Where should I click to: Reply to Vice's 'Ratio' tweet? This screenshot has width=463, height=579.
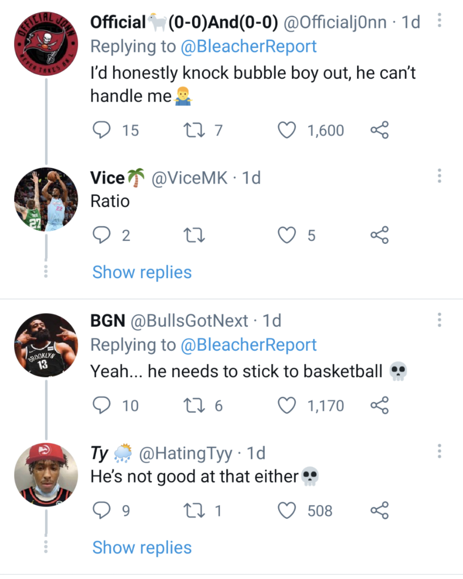pos(101,235)
